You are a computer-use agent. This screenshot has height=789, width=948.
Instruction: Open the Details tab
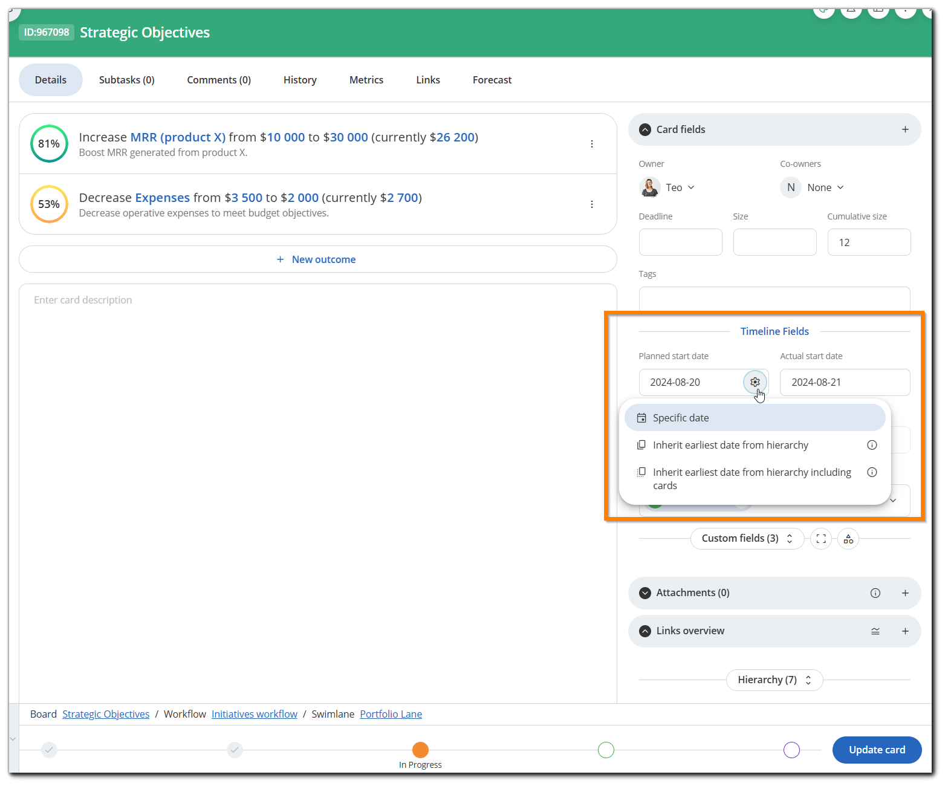point(51,80)
